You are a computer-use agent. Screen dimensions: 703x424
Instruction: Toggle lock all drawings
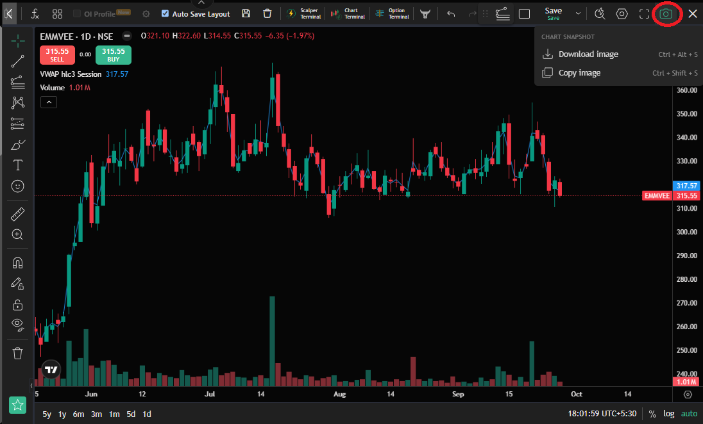17,305
